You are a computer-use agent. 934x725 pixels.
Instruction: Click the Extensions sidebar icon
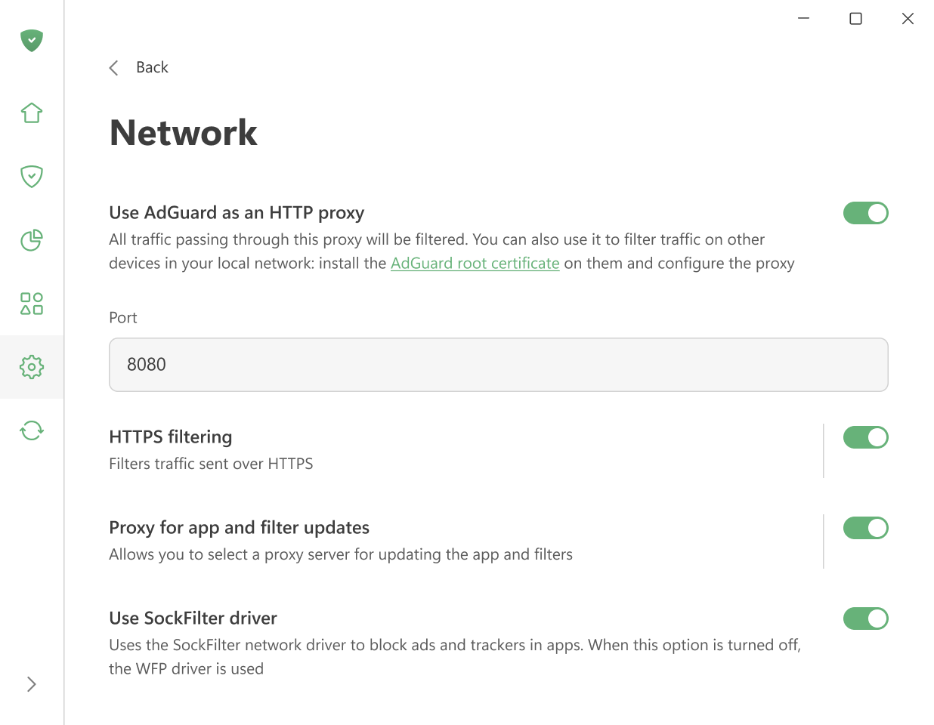tap(31, 304)
